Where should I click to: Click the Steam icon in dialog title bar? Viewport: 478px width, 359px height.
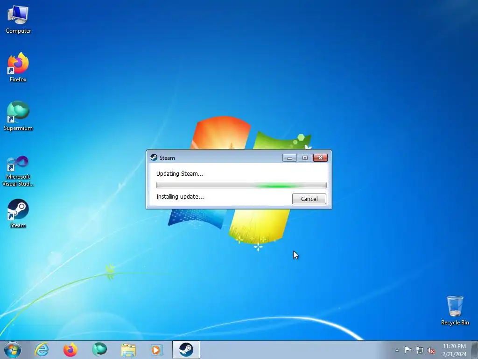click(154, 158)
